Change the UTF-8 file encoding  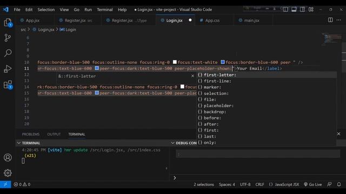tap(245, 184)
